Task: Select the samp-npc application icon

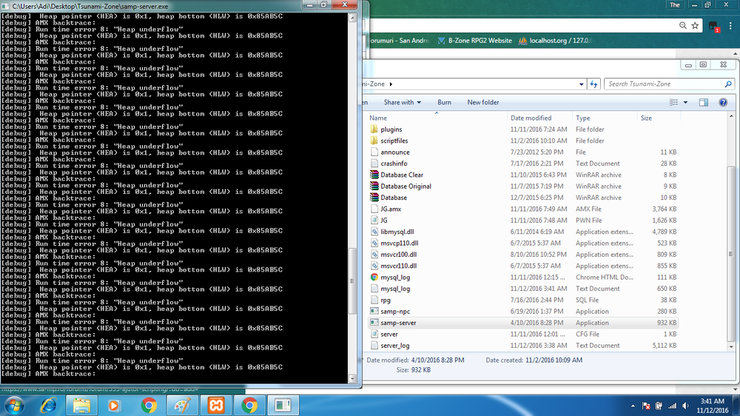Action: [374, 311]
